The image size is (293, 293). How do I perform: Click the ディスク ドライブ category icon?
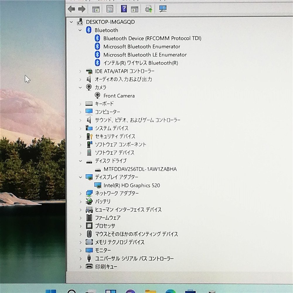pyautogui.click(x=89, y=162)
